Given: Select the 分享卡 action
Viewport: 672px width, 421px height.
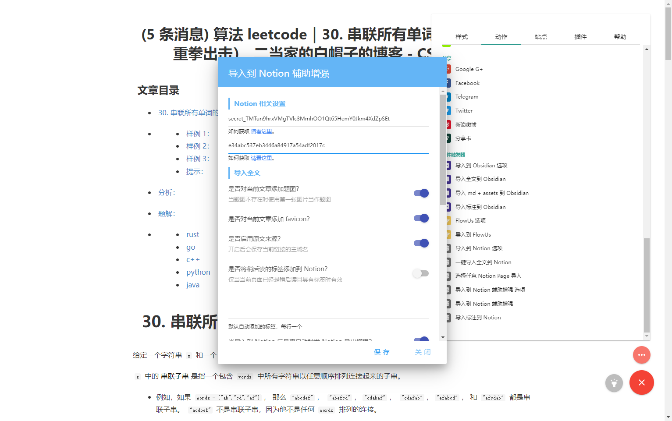Looking at the screenshot, I should point(464,138).
